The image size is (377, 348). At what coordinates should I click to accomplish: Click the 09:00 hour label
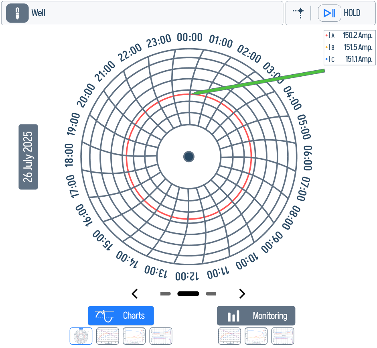[272, 242]
